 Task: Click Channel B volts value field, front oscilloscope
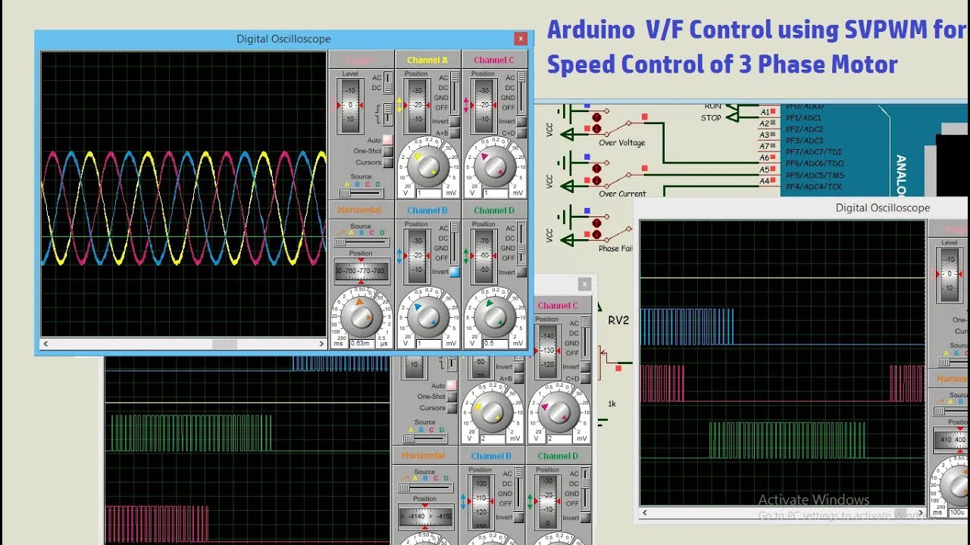(428, 343)
